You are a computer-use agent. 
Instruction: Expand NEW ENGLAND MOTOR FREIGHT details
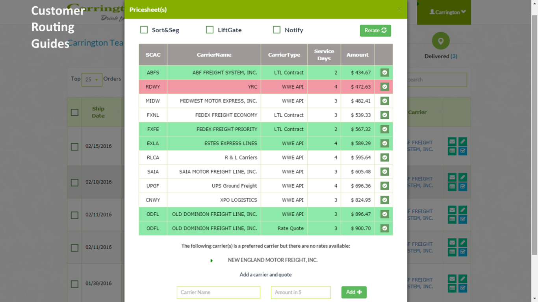211,260
